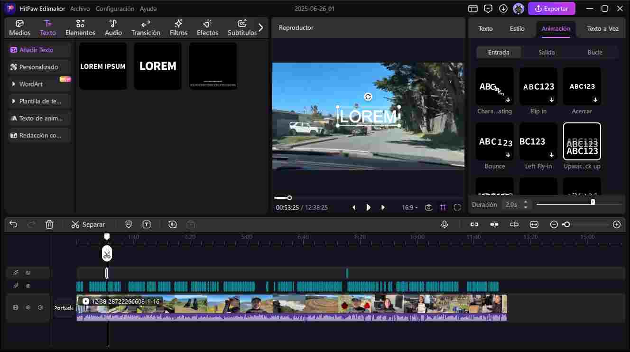Open Texto de animación category

coord(39,118)
